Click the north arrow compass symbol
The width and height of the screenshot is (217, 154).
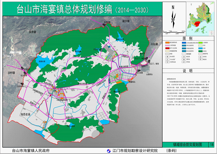click(173, 17)
